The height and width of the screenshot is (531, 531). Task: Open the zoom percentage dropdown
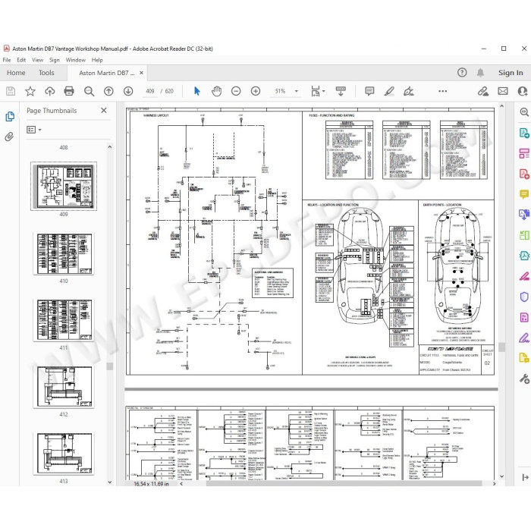point(297,91)
